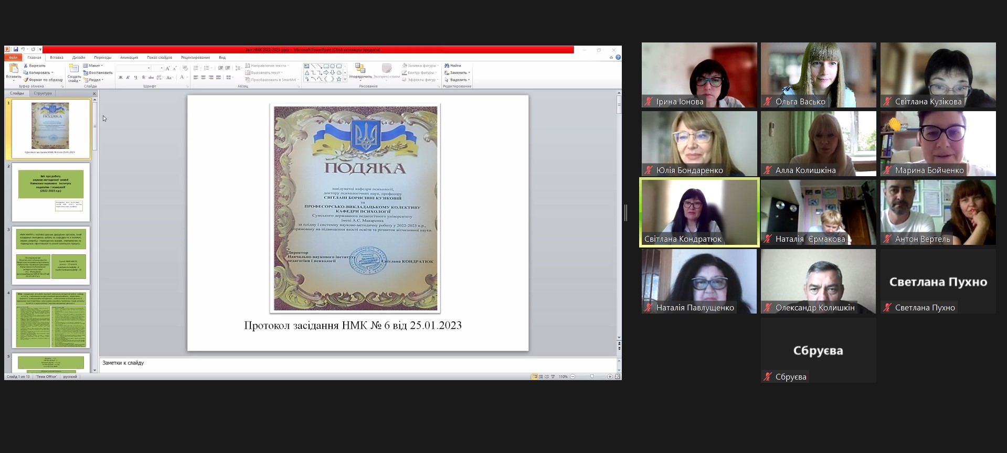Toggle strikethrough formatting
Screen dimensions: 1007x453
click(151, 78)
